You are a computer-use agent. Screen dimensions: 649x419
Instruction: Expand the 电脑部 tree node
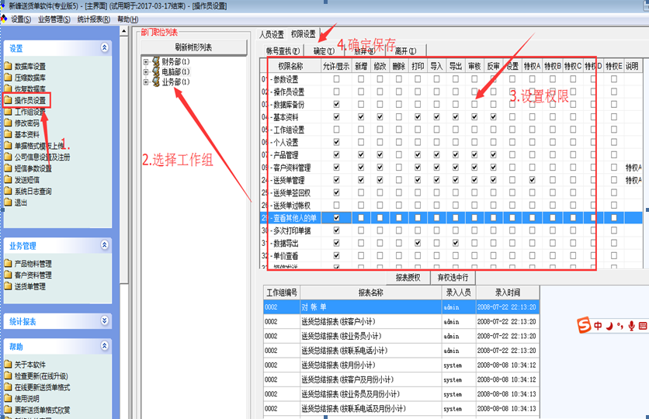[x=146, y=72]
